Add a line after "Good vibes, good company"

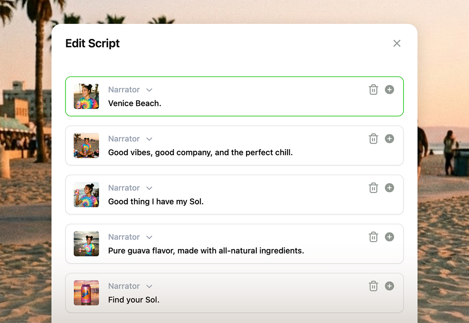tap(389, 139)
